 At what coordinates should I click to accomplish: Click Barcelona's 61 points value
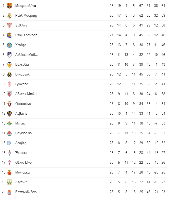point(163,6)
